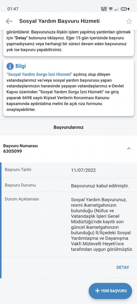
Task: Tap the plus icon on Yeni Başvuru
Action: click(x=97, y=291)
